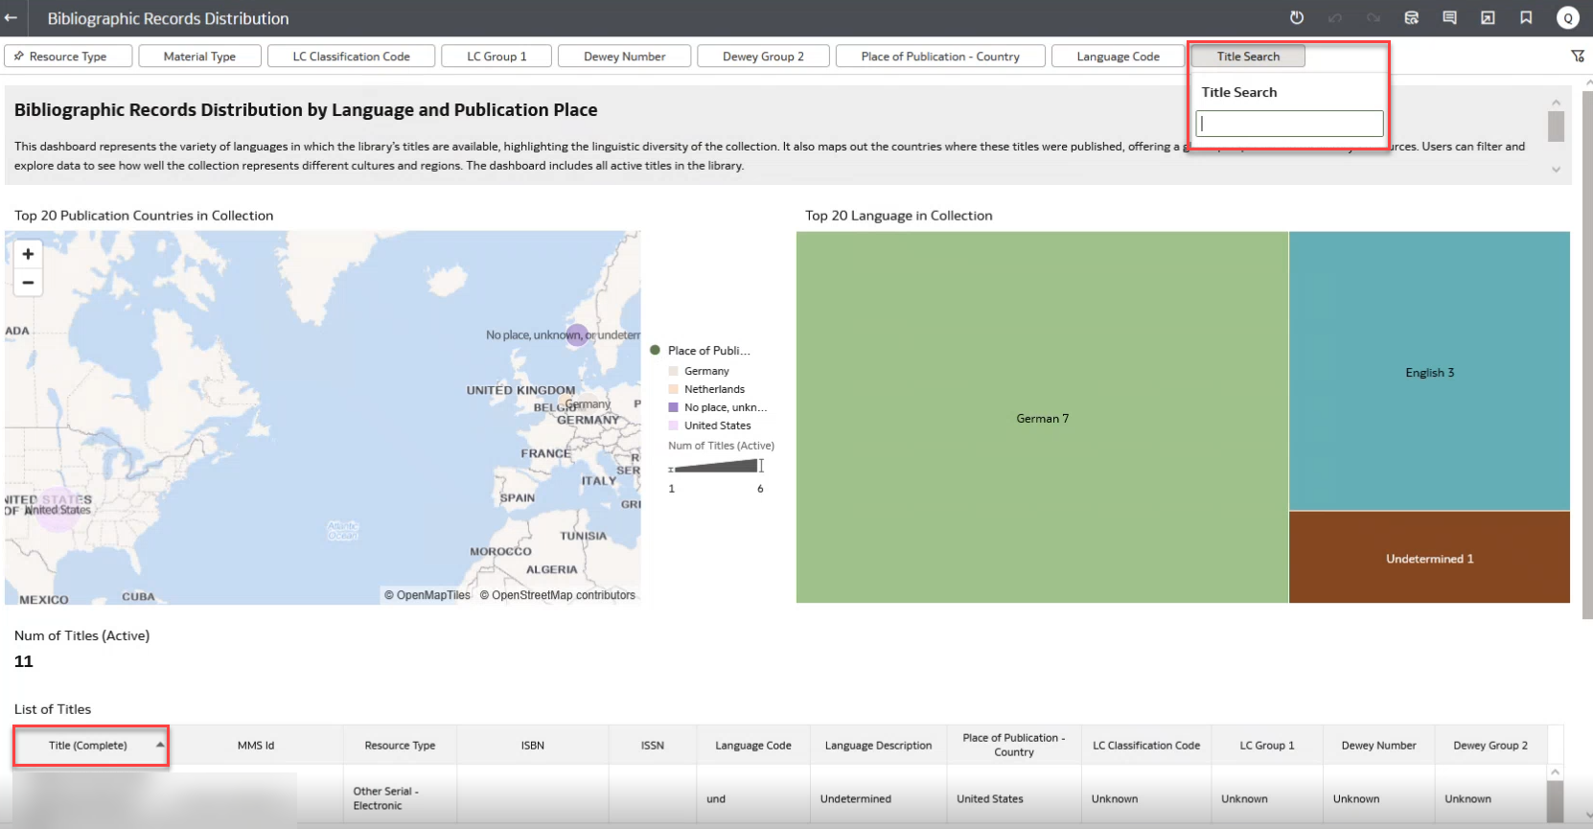The width and height of the screenshot is (1593, 829).
Task: Click the purple No place bubble on map
Action: (x=576, y=335)
